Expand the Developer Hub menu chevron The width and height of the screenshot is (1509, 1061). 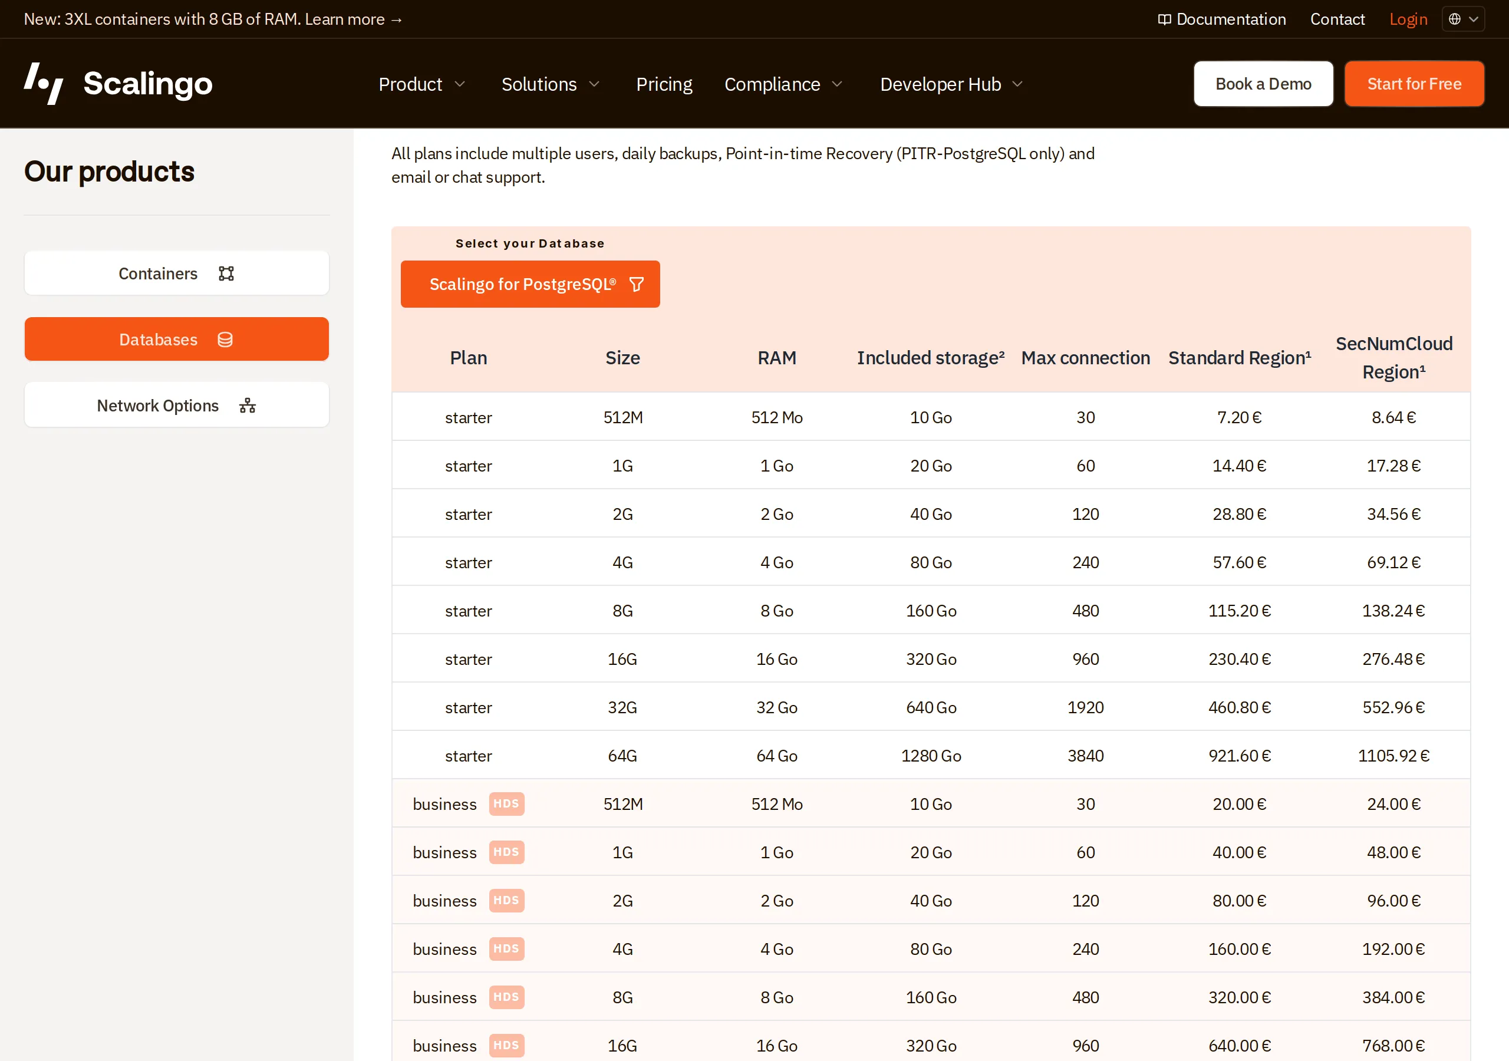click(1017, 84)
